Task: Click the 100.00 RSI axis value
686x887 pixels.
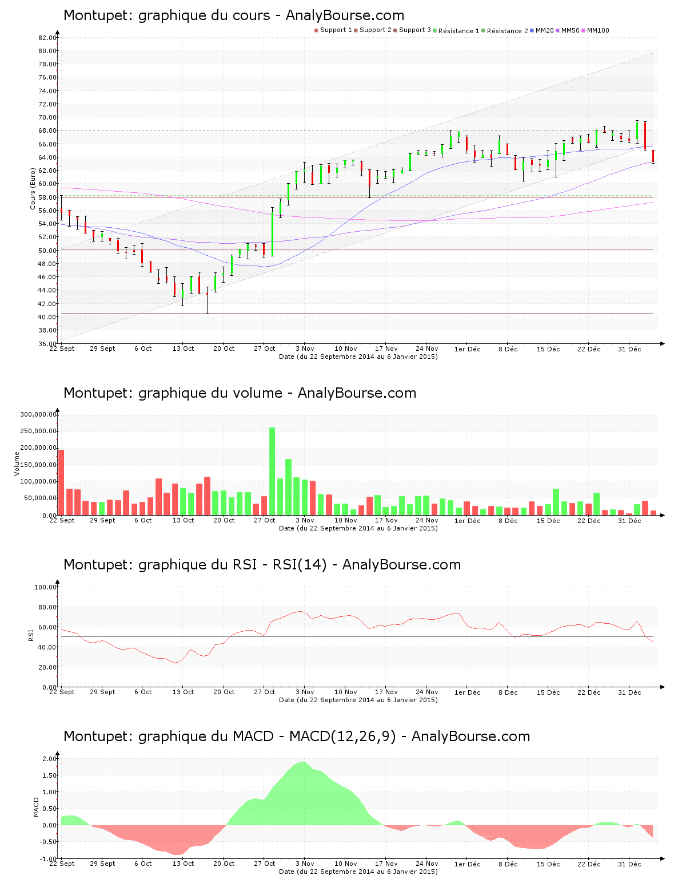Action: pos(46,587)
